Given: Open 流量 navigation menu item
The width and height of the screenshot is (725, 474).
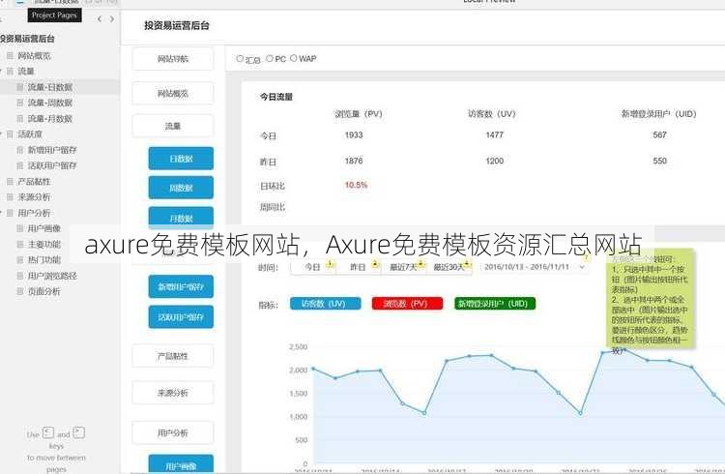Looking at the screenshot, I should pos(173,126).
